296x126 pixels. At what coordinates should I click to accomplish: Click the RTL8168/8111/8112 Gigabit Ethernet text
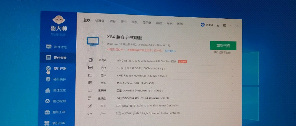coord(147,106)
